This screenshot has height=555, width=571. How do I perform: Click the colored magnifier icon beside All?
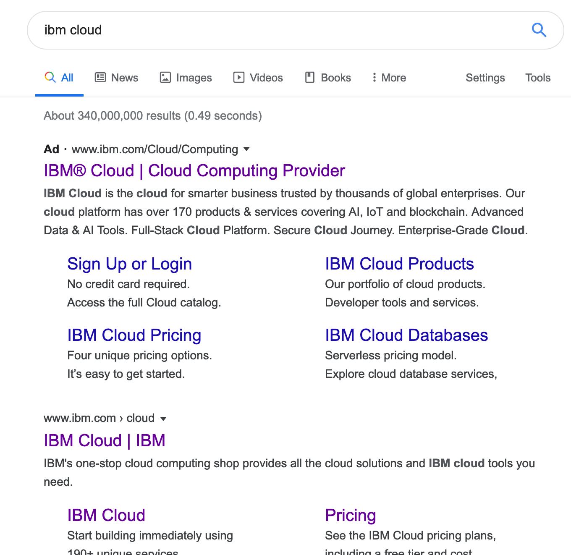pyautogui.click(x=50, y=77)
